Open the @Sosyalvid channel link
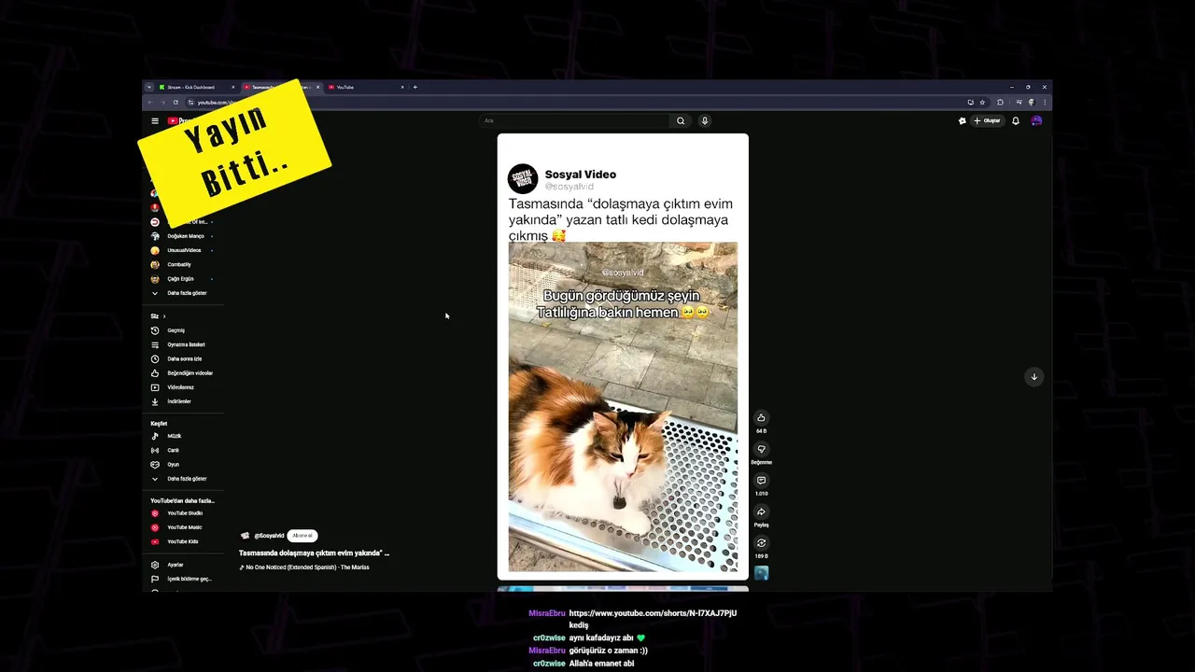Image resolution: width=1195 pixels, height=672 pixels. click(x=269, y=536)
